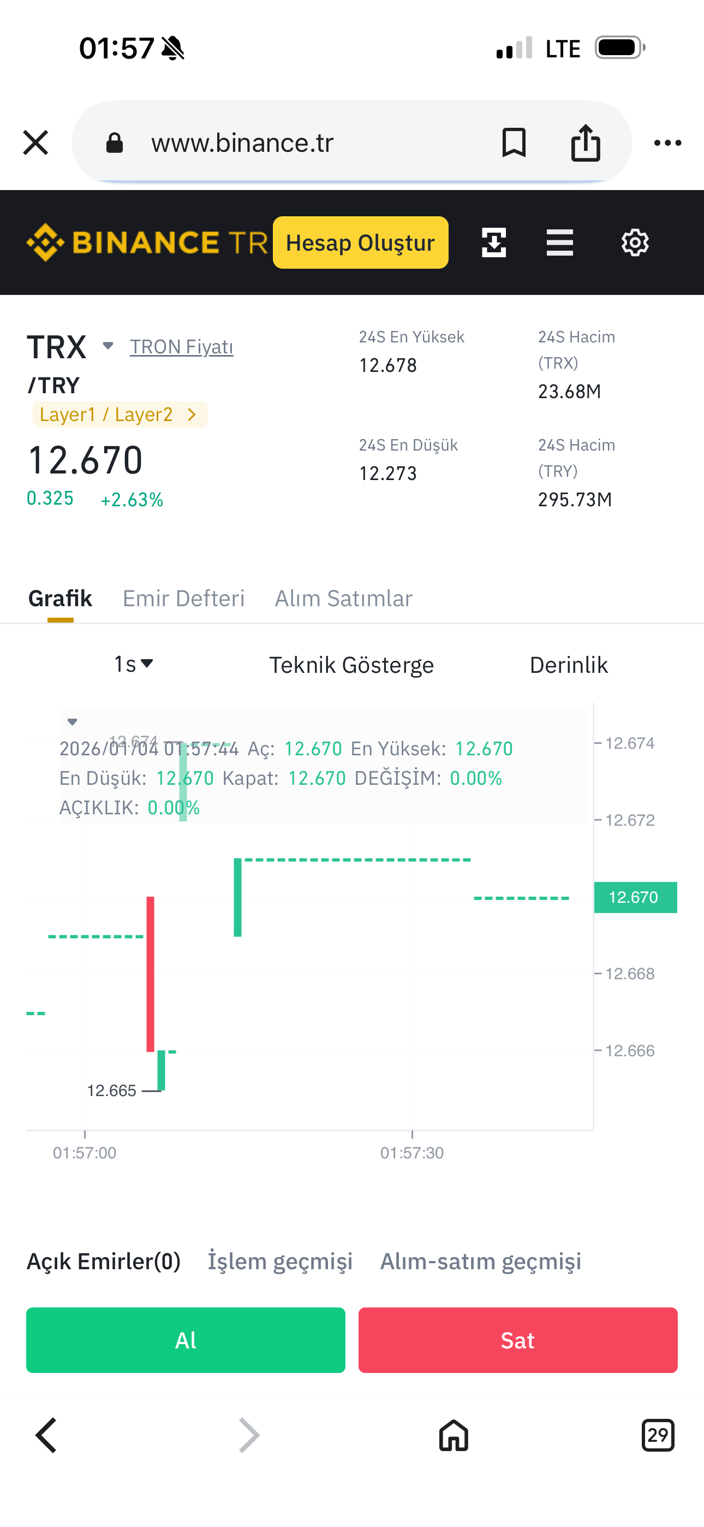
Task: Expand the TRX pair selector arrow
Action: tap(108, 346)
